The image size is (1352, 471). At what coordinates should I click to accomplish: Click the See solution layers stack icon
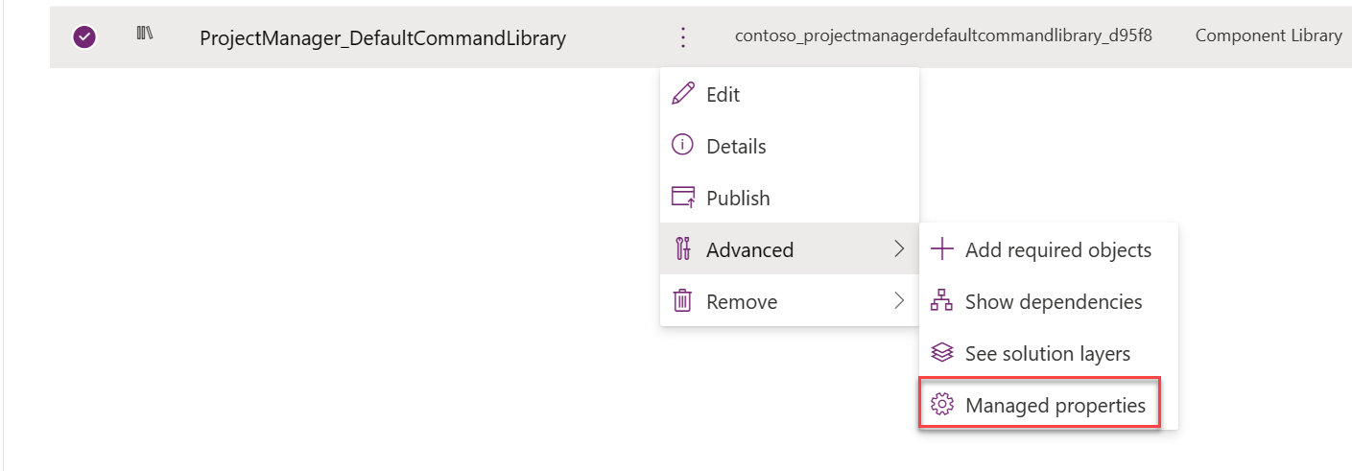[x=942, y=353]
